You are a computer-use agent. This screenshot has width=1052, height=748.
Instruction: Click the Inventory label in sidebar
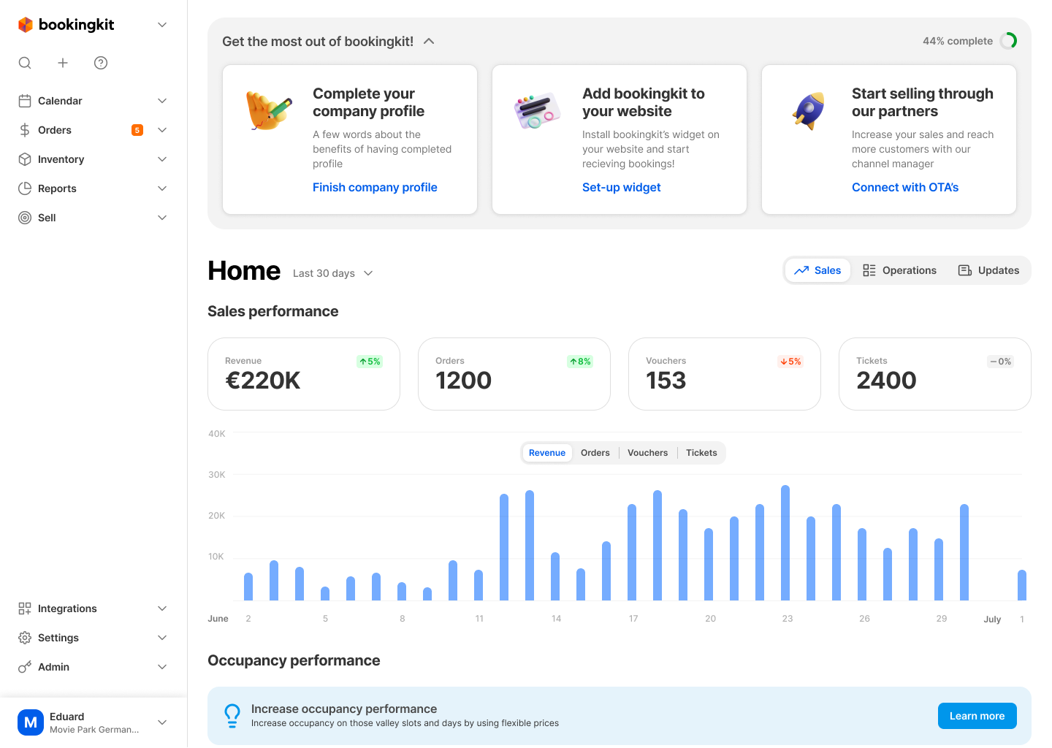tap(61, 159)
